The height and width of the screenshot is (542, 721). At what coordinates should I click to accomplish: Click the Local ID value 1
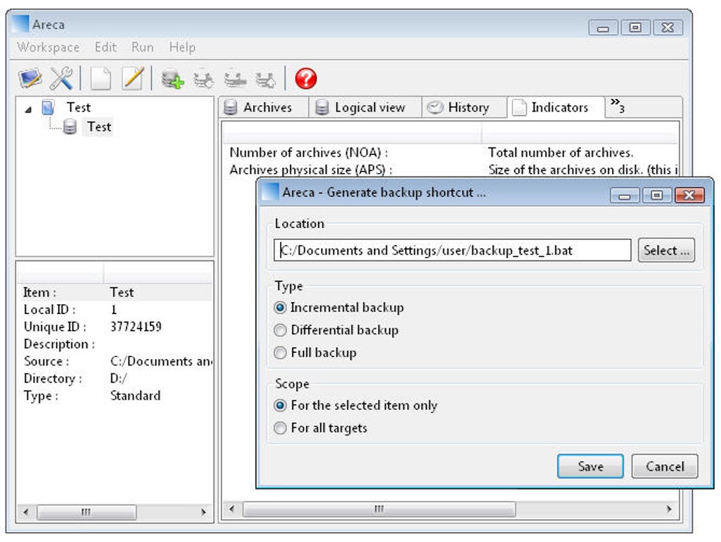[x=114, y=310]
